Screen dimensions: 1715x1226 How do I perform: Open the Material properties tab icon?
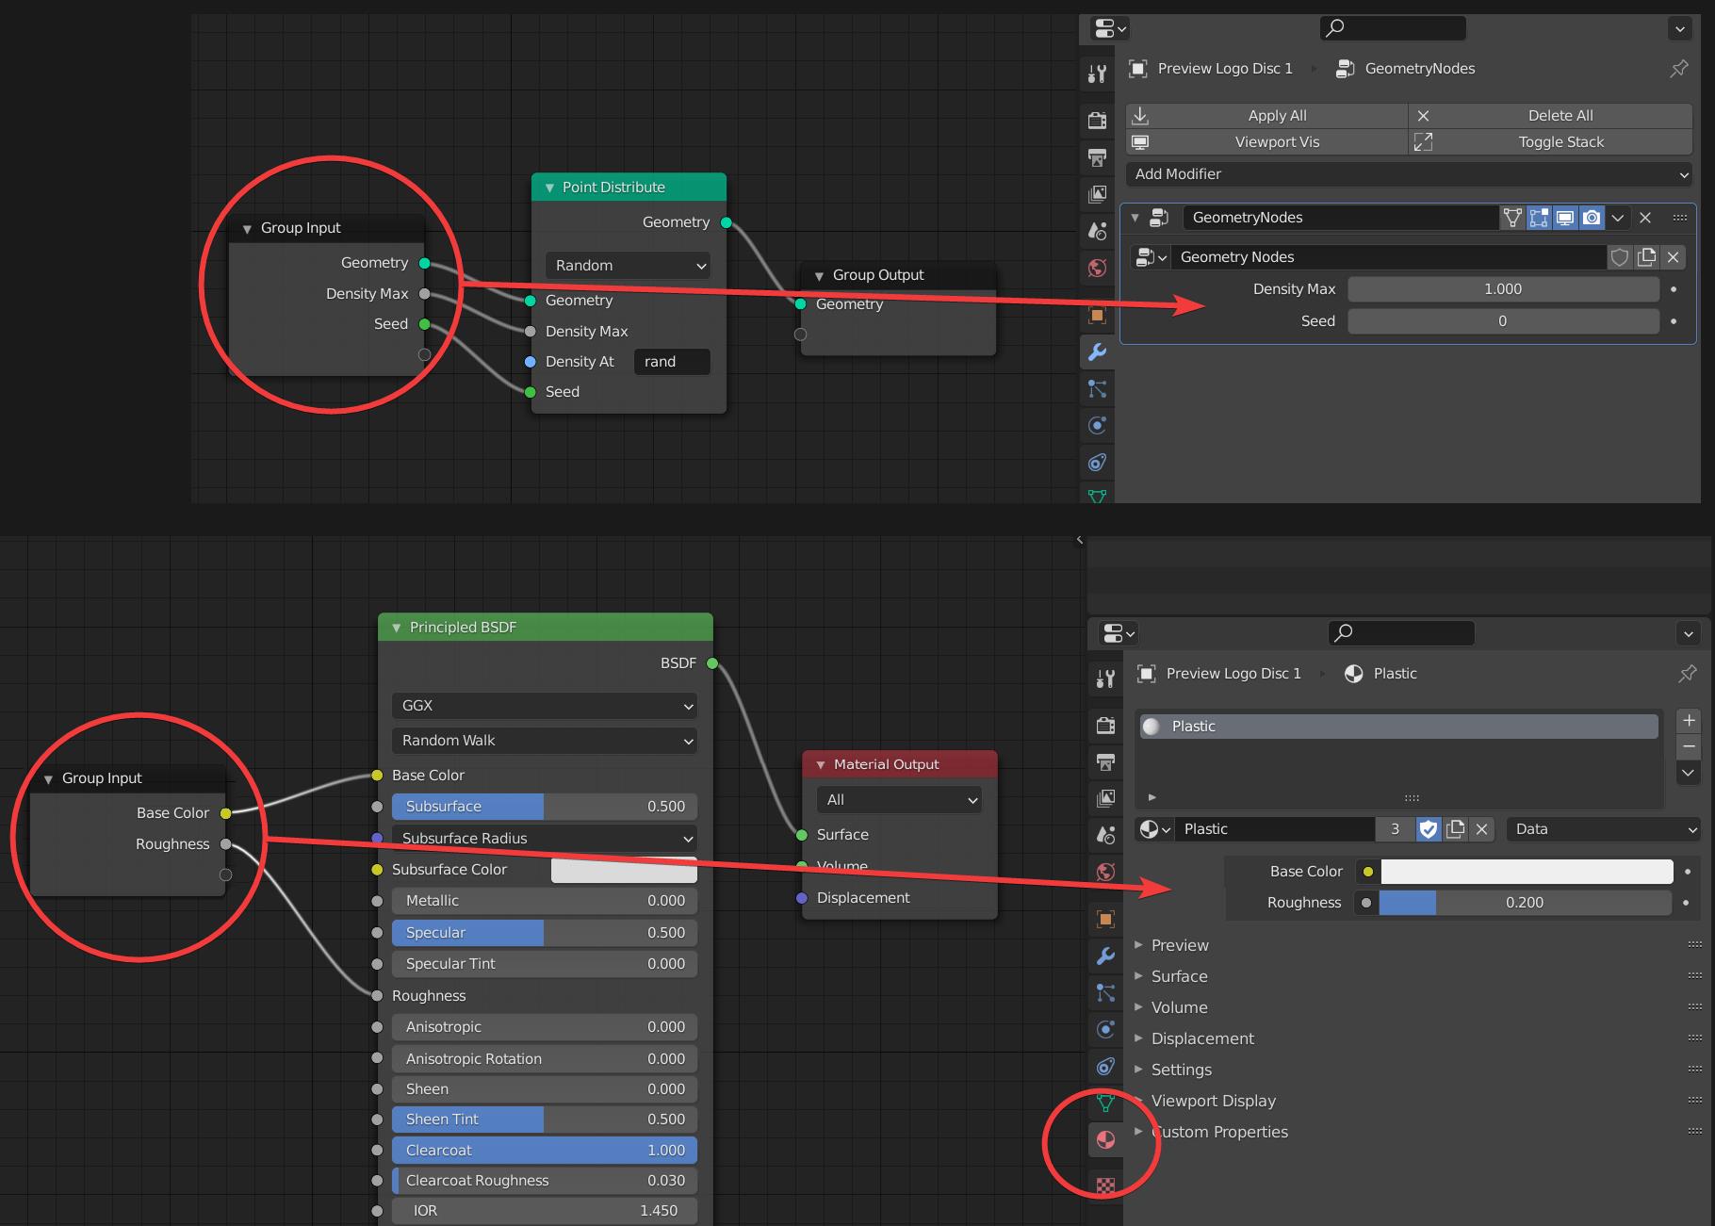coord(1105,1140)
